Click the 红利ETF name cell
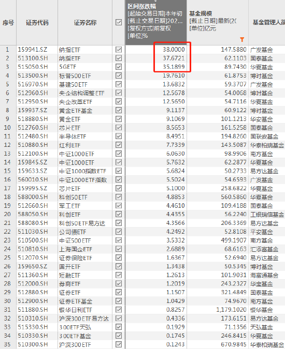This screenshot has width=285, height=349. [69, 145]
